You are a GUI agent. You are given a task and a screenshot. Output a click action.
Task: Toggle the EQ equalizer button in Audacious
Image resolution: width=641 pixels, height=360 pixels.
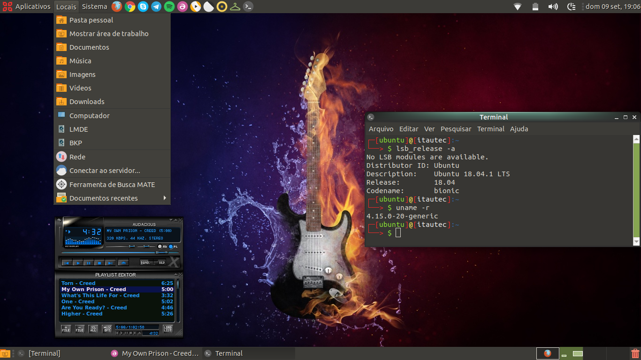pyautogui.click(x=162, y=247)
